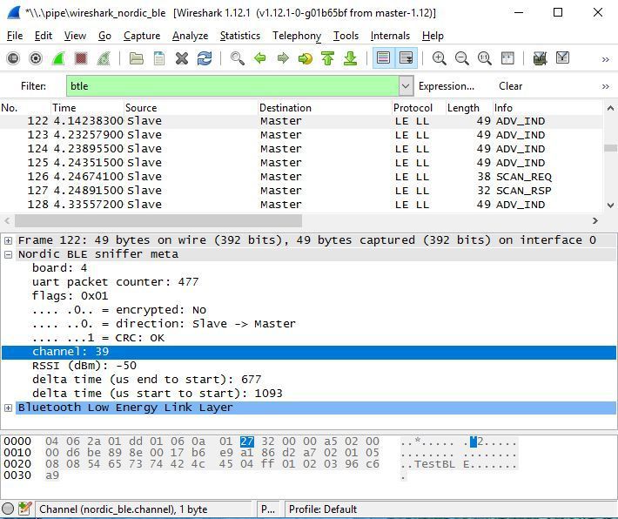Zoom out of packet text

point(461,58)
